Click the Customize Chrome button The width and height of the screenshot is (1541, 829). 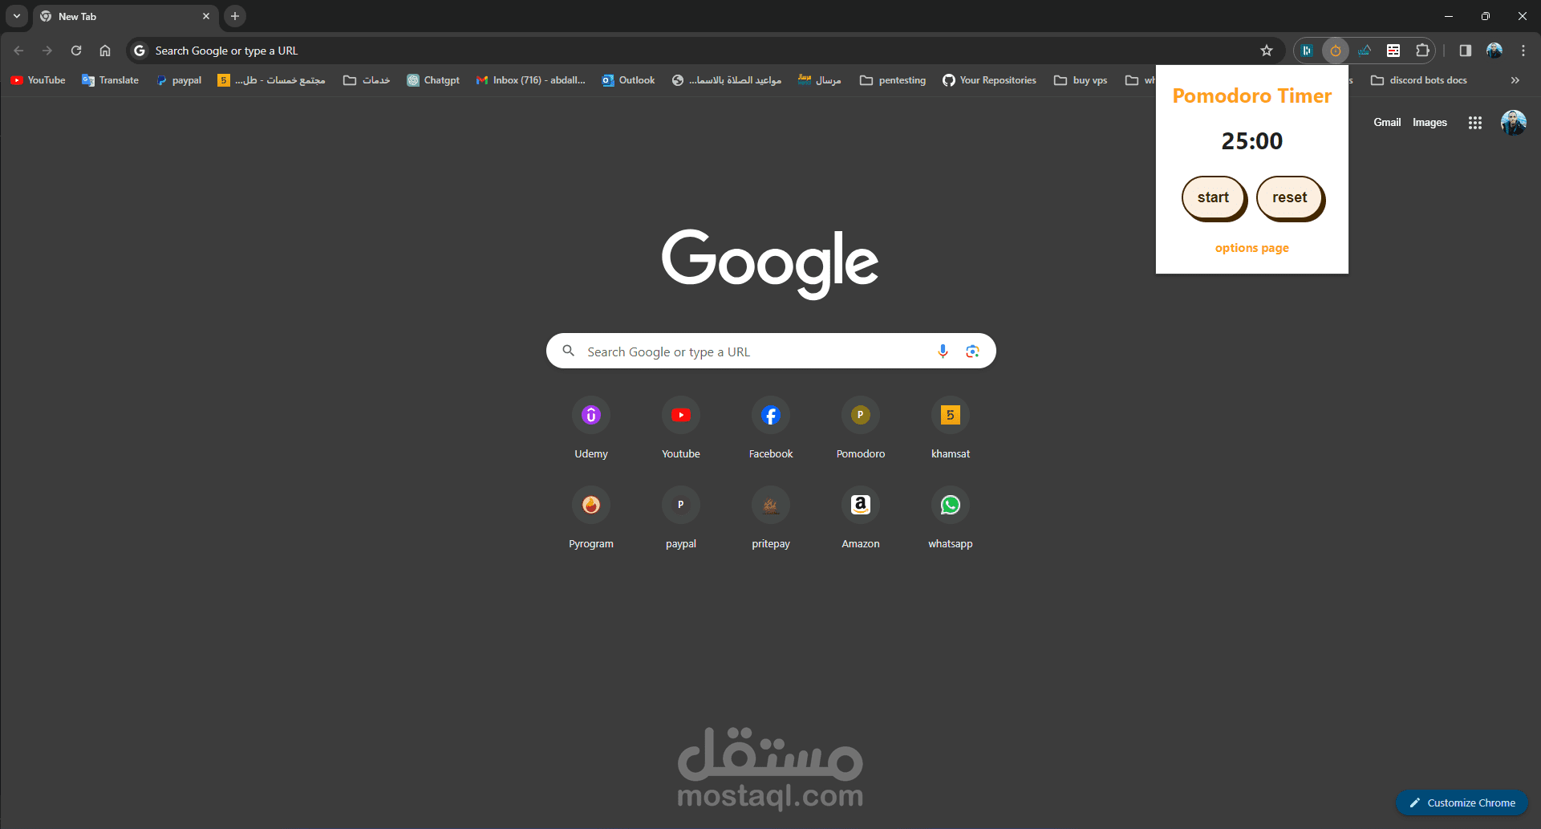pos(1461,802)
